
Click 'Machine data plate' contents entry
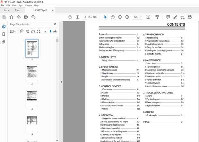click(x=107, y=47)
